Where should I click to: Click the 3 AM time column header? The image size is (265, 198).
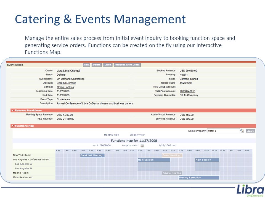tap(247, 150)
